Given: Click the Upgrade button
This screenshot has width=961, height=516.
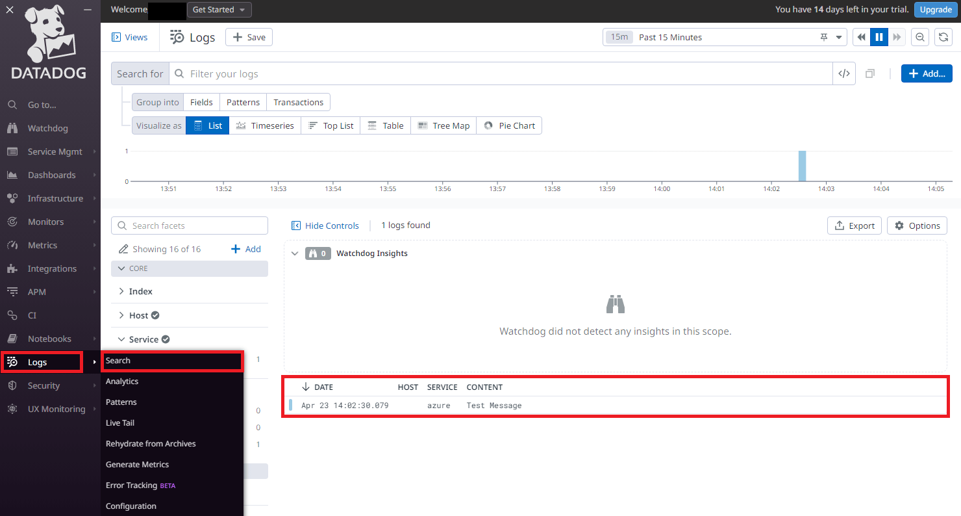Looking at the screenshot, I should click(936, 10).
